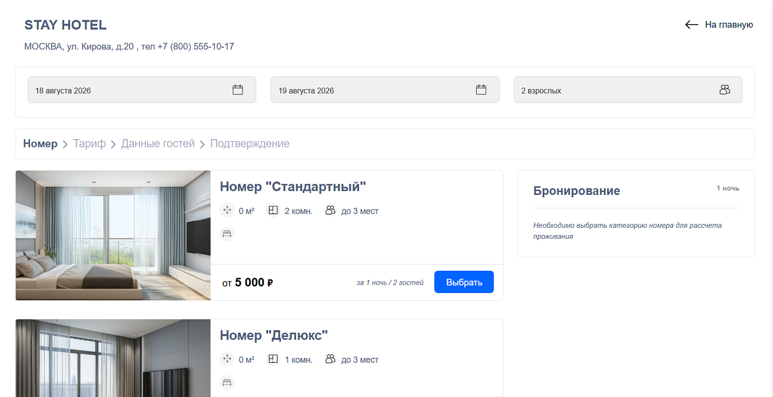
Task: Go to the Номер booking step
Action: click(x=40, y=144)
